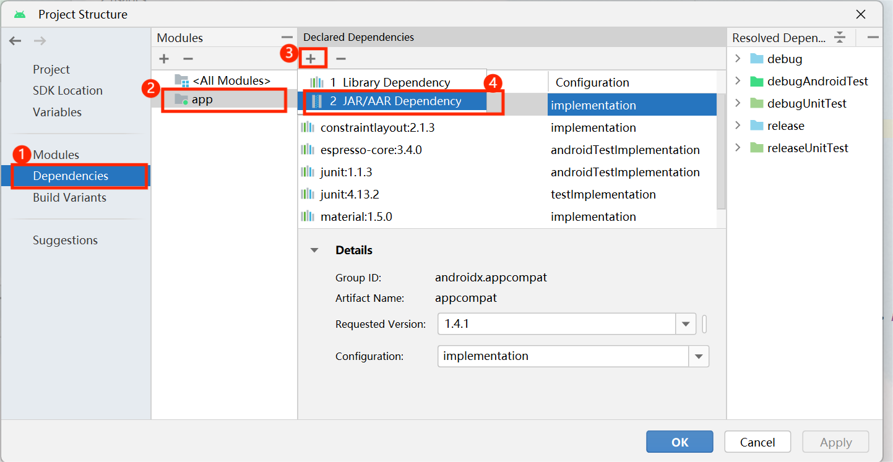Image resolution: width=893 pixels, height=462 pixels.
Task: Close the Project Structure dialog
Action: coord(861,14)
